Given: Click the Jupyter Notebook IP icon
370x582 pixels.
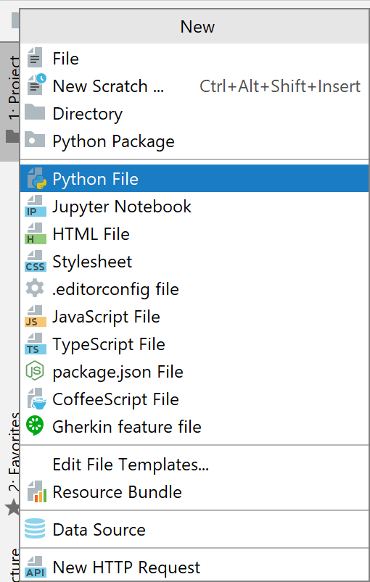Looking at the screenshot, I should coord(36,207).
